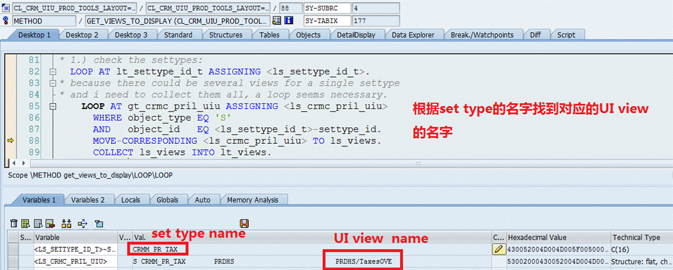Viewport: 673px width, 270px height.
Task: Click the line number field showing 88
Action: coord(290,8)
